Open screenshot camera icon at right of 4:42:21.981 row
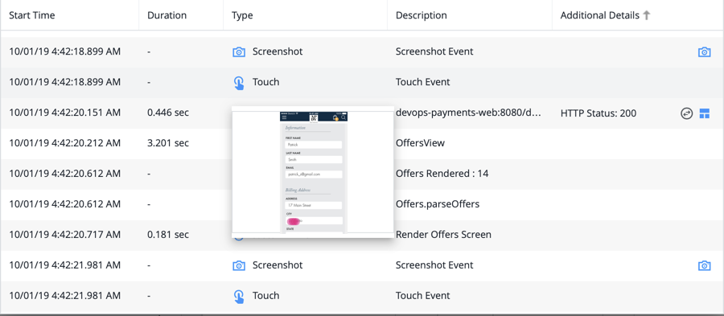Viewport: 724px width, 316px height. 704,265
